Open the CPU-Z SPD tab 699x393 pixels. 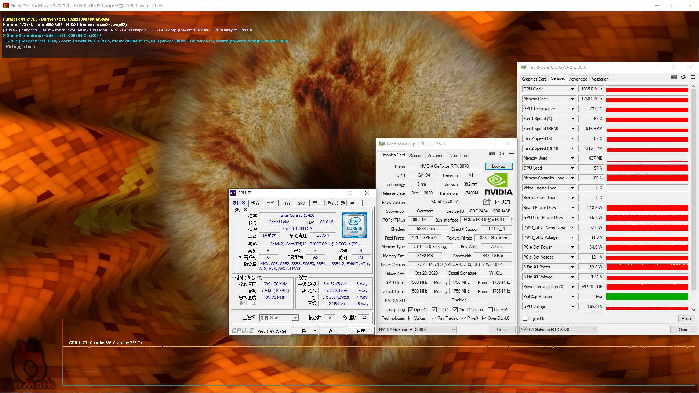point(301,203)
